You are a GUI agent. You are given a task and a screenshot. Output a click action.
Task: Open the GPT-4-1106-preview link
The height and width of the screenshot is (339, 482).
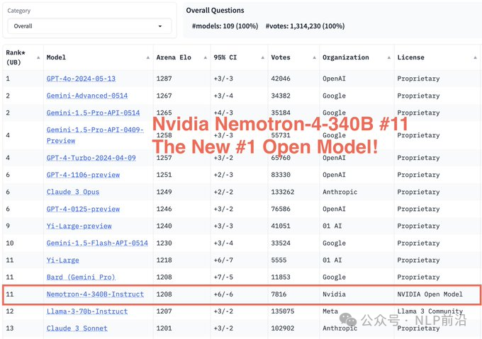coord(83,175)
